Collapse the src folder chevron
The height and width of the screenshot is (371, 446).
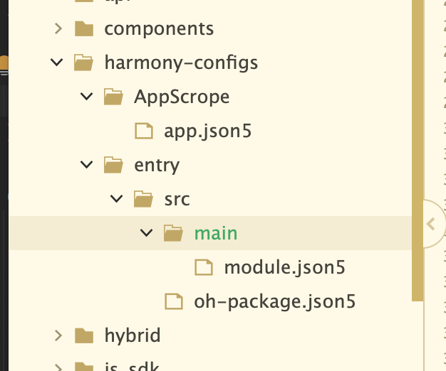pyautogui.click(x=116, y=198)
